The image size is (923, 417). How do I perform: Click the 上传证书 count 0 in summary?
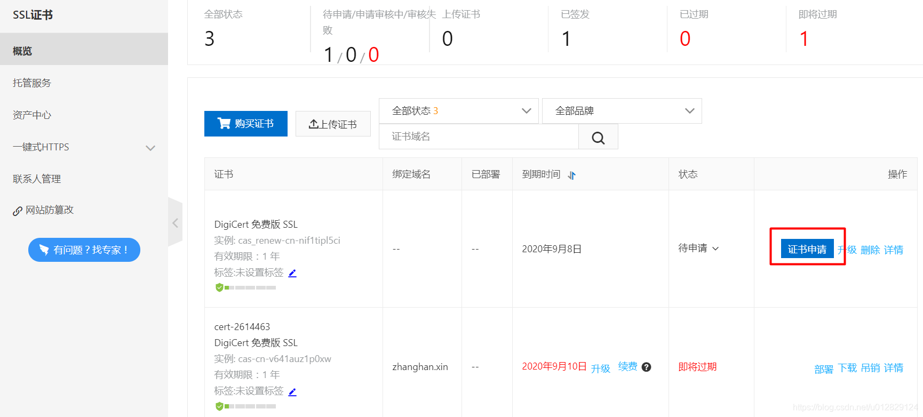point(448,38)
